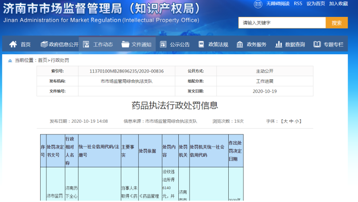Image resolution: width=358 pixels, height=202 pixels.
Task: Open the RSS feed link
Action: click(x=298, y=4)
